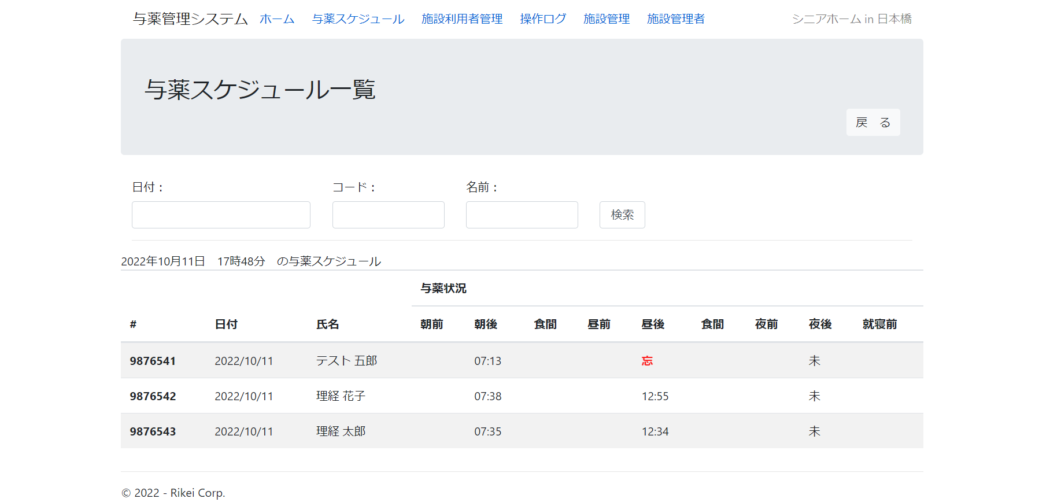
Task: Open the 操作ログ link
Action: point(543,19)
